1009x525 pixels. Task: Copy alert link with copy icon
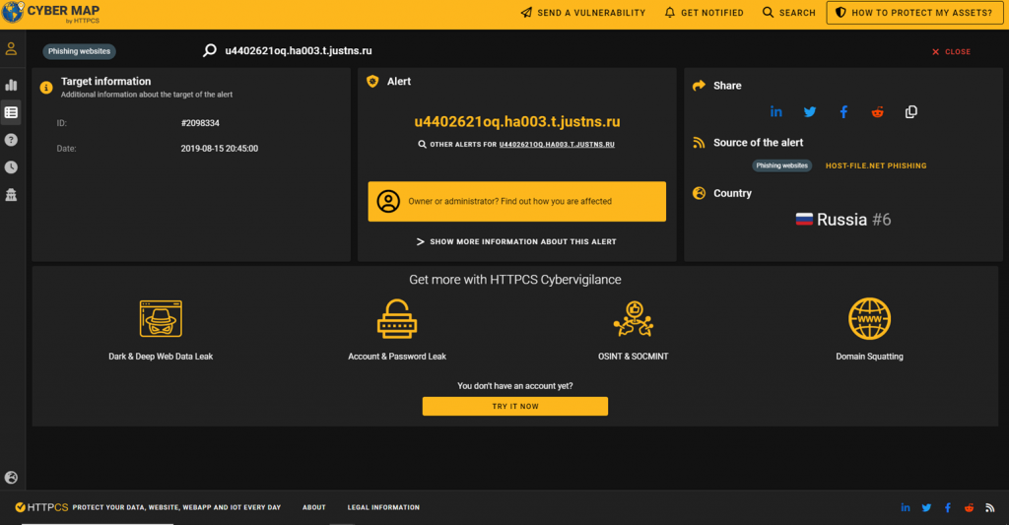pyautogui.click(x=911, y=112)
